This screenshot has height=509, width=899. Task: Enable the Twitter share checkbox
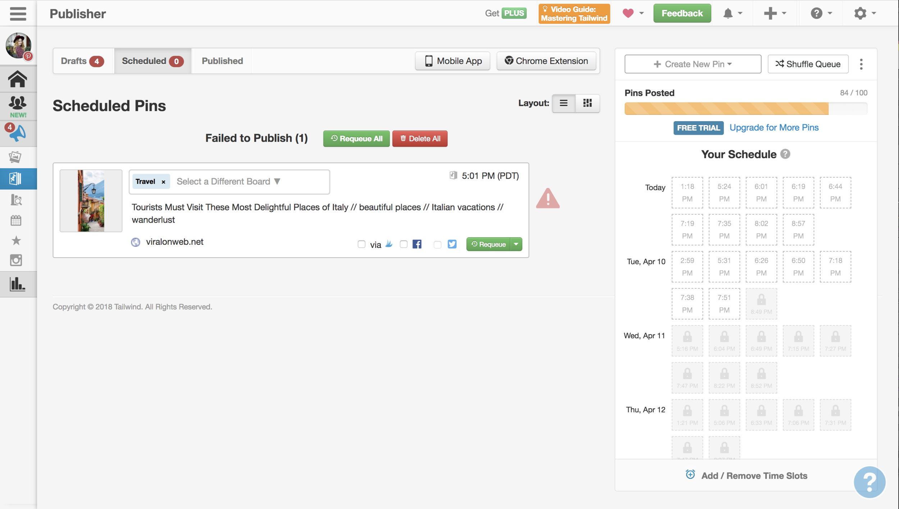coord(437,245)
